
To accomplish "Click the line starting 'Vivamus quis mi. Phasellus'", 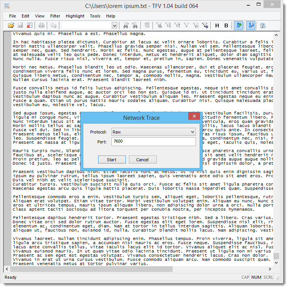I will [79, 34].
